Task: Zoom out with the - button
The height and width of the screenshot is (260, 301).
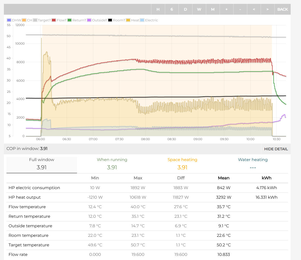Action: click(240, 9)
